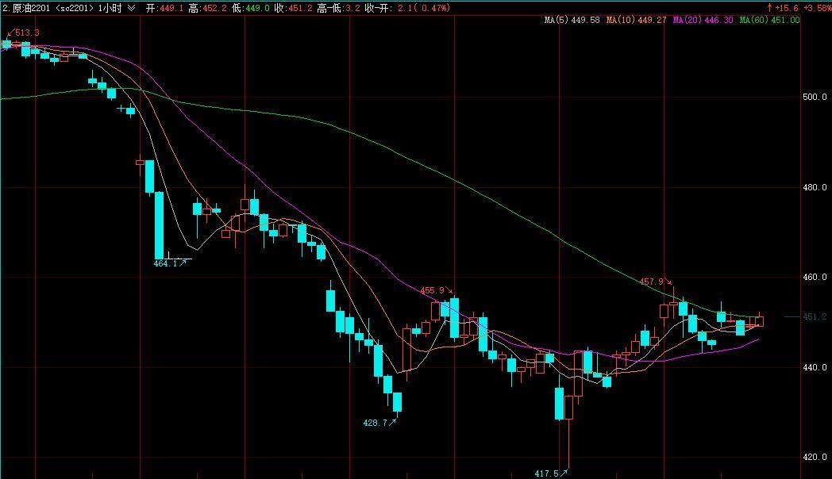The height and width of the screenshot is (479, 832).
Task: Click the 480.0 price axis label
Action: click(815, 187)
